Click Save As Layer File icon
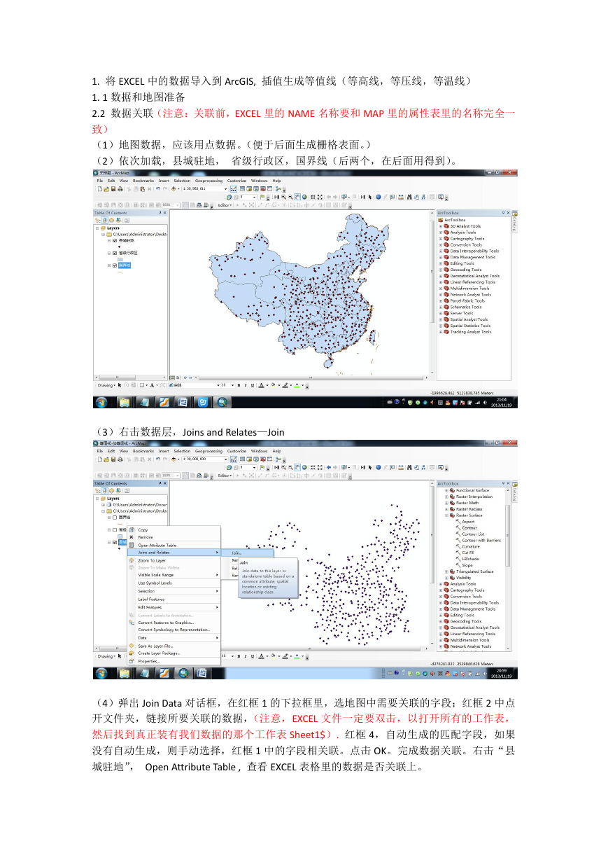 pos(131,646)
